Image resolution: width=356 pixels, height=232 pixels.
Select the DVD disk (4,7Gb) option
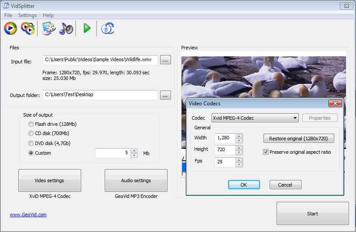click(31, 143)
